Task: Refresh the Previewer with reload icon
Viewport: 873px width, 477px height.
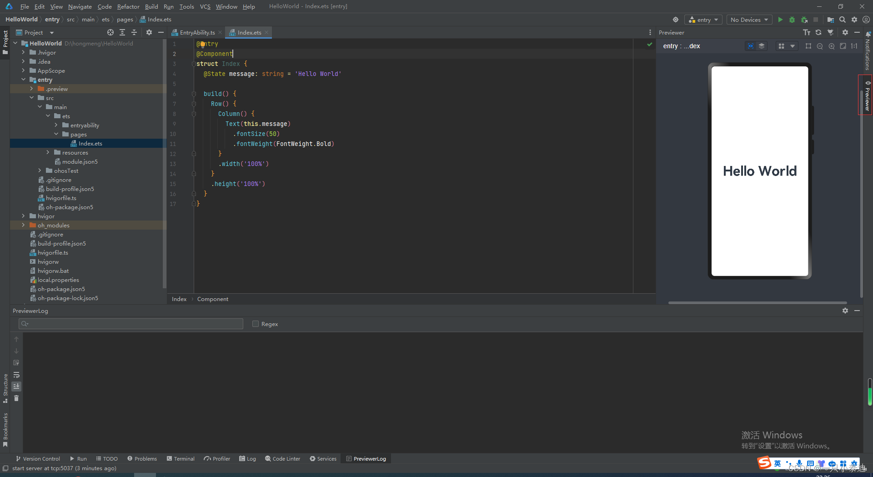Action: click(x=818, y=32)
